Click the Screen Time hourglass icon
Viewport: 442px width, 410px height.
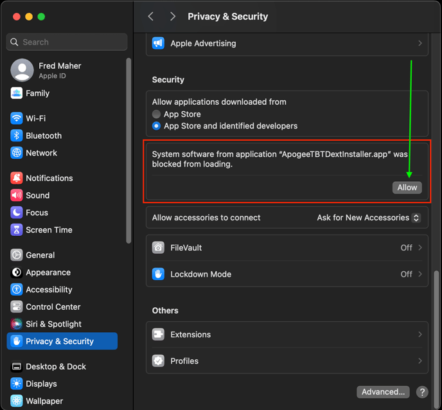point(16,229)
